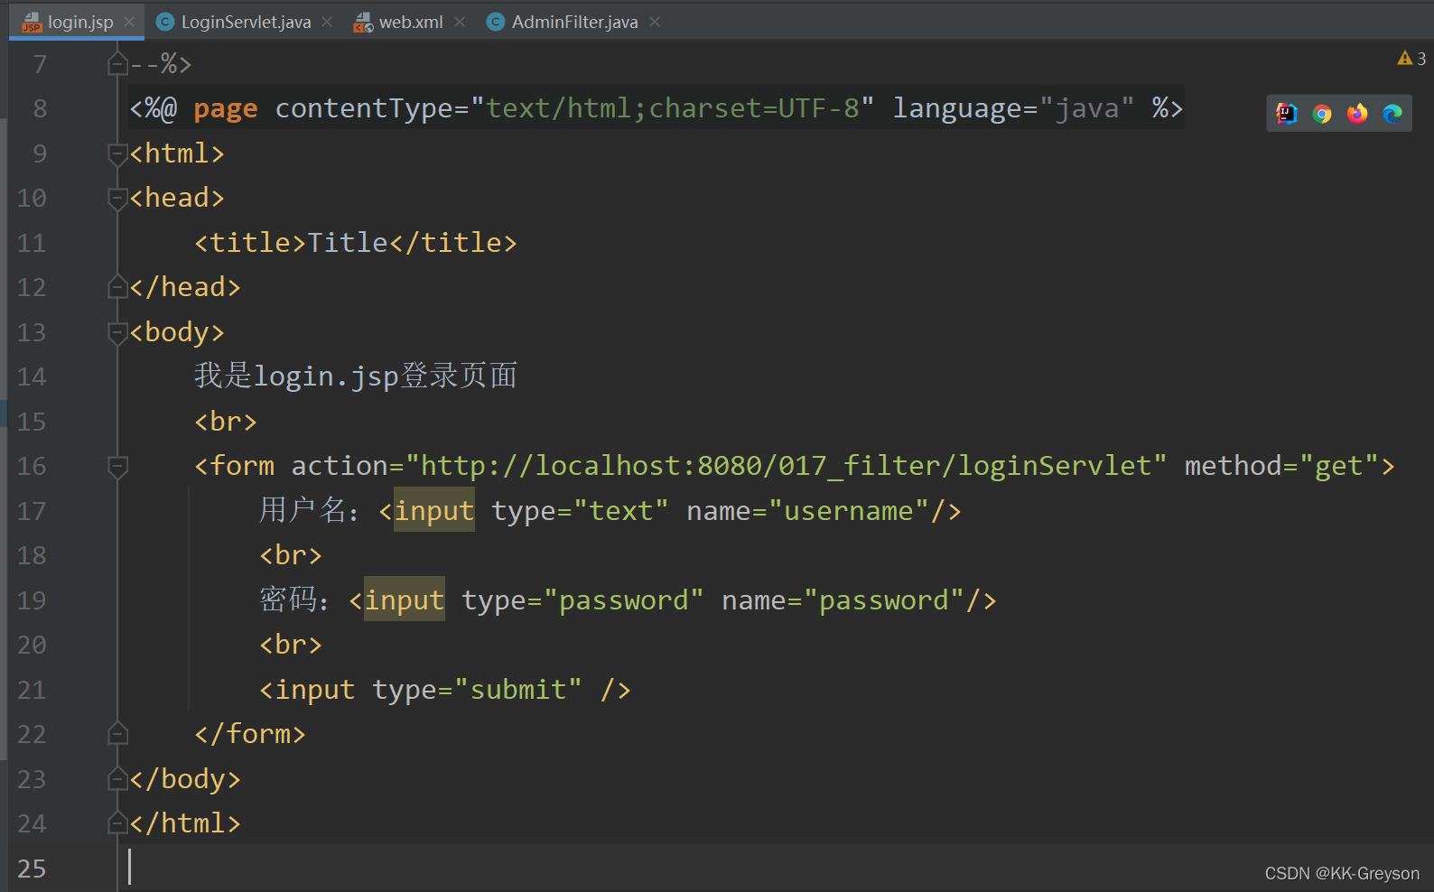
Task: Click the closing </form> tag
Action: click(250, 734)
